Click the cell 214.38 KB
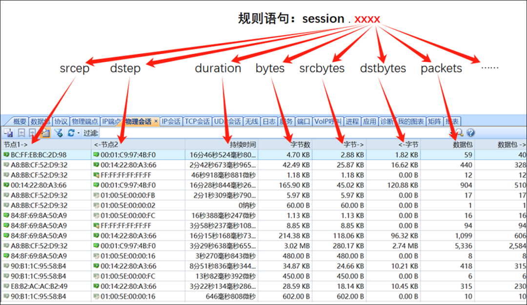 click(294, 236)
